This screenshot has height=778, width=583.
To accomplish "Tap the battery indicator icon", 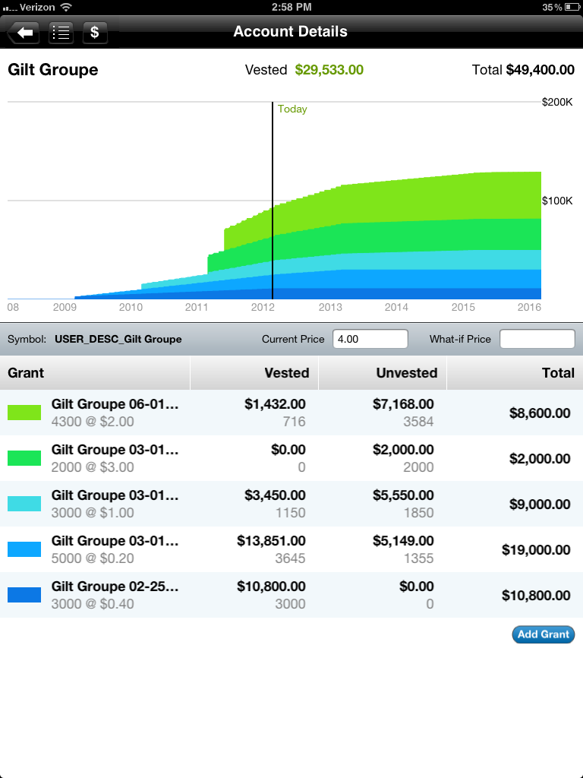I will [572, 7].
